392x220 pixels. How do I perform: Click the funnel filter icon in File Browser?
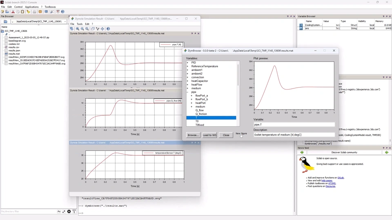pyautogui.click(x=74, y=211)
